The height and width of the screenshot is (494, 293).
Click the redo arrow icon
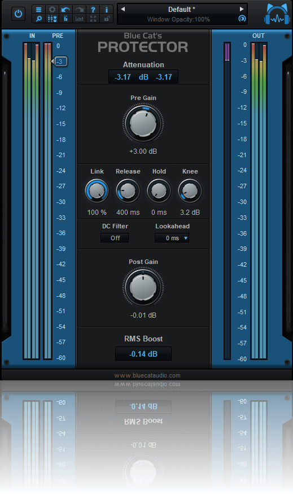79,10
